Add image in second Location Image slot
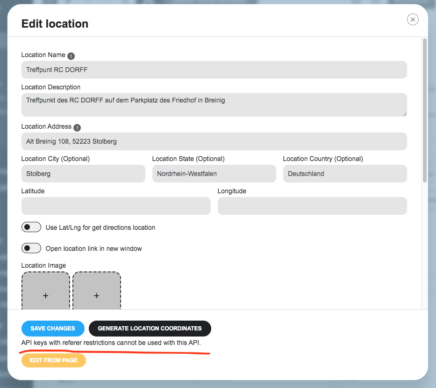The image size is (436, 388). click(96, 291)
